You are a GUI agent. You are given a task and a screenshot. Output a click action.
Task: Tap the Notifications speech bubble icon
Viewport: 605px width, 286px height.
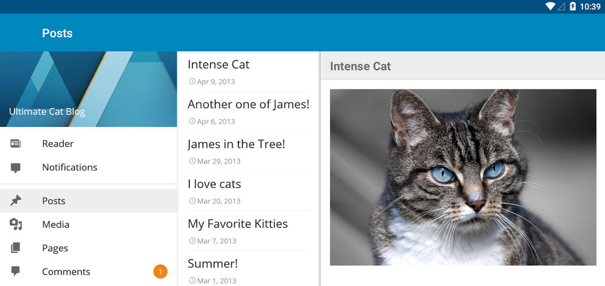[x=15, y=168]
